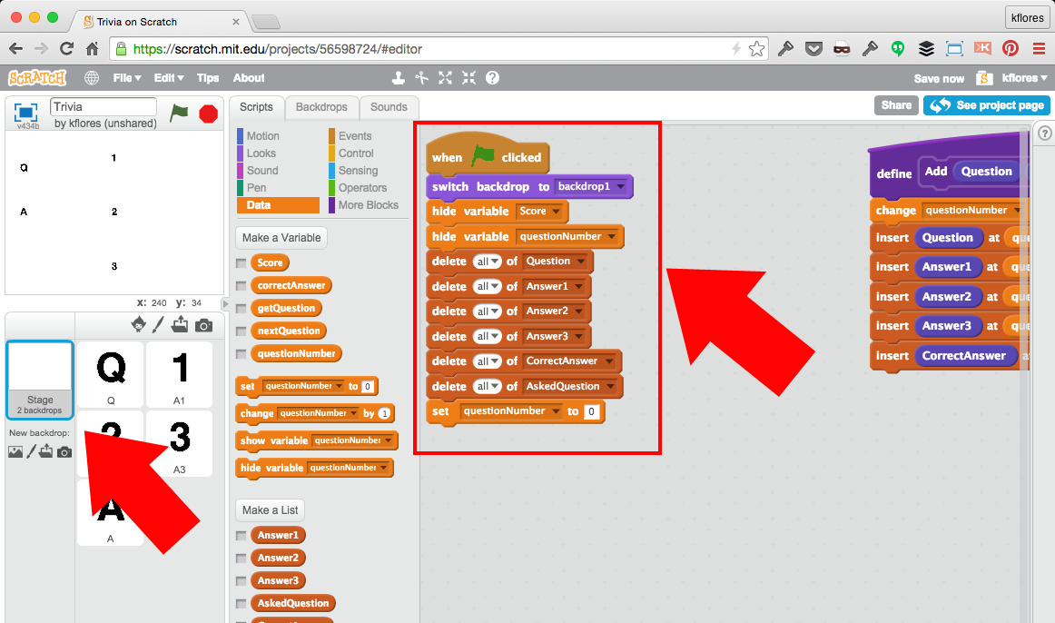Open the Question list dropdown in delete block
1055x623 pixels.
coord(556,261)
